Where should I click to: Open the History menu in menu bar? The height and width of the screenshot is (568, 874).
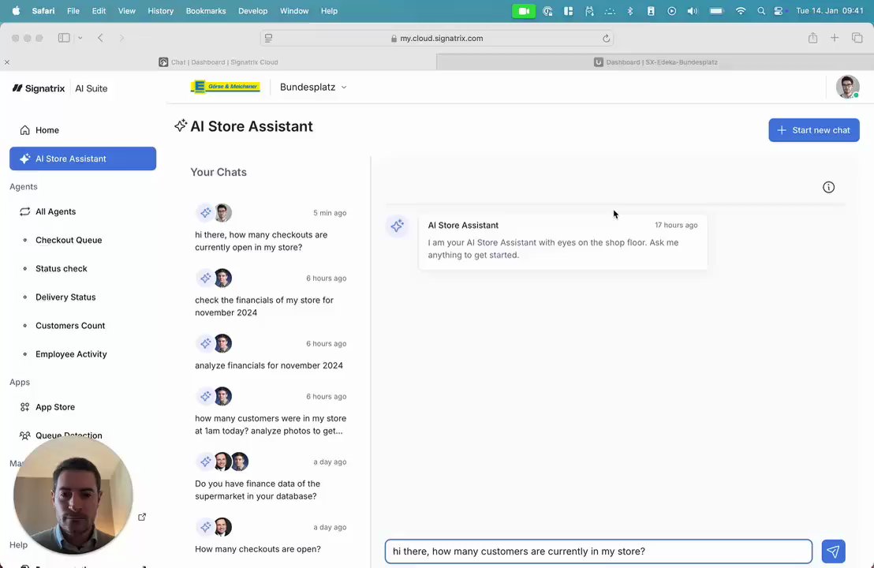point(161,11)
